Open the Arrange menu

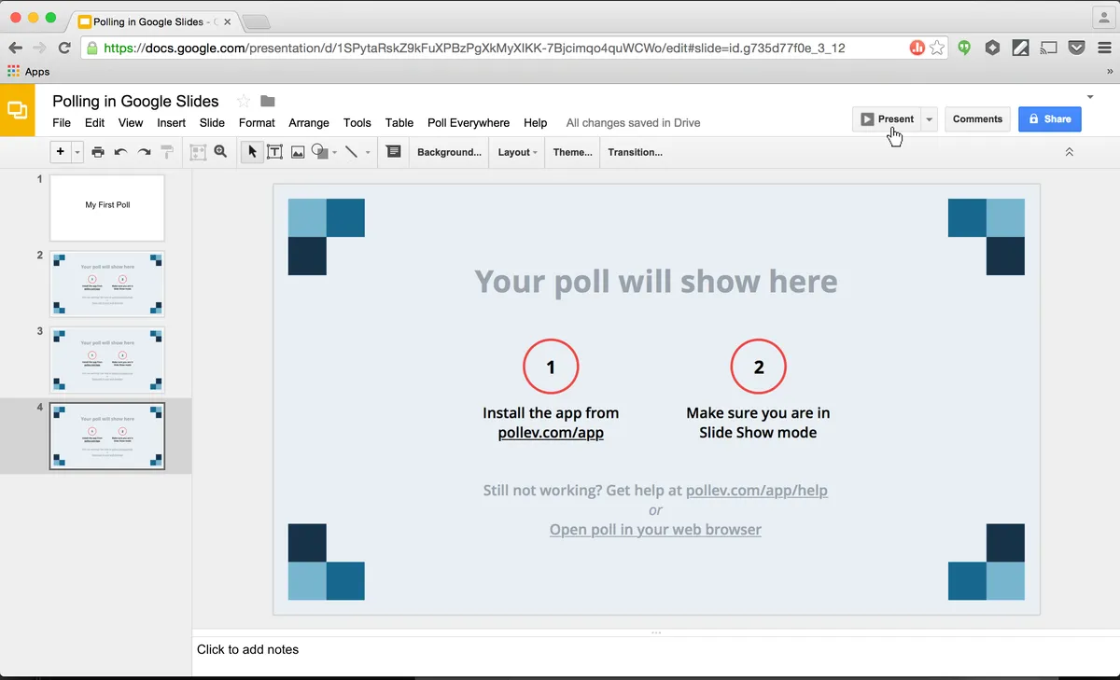309,122
